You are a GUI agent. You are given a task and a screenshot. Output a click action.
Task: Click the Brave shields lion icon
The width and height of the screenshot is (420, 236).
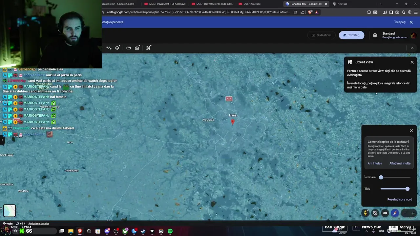click(310, 12)
